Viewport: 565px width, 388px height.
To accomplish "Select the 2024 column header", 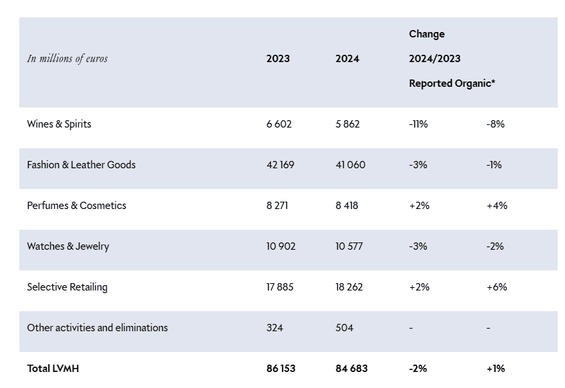I will pyautogui.click(x=347, y=59).
